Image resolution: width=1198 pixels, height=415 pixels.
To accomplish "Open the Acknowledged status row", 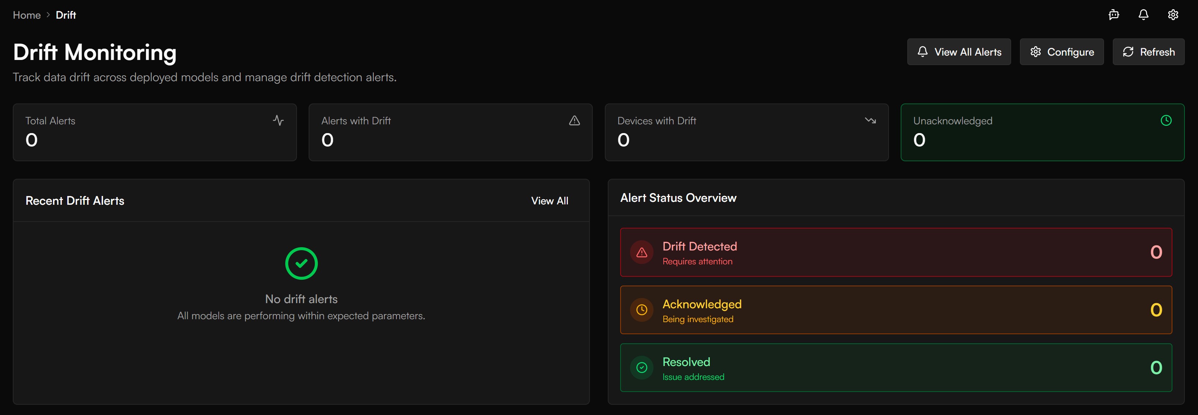I will [x=896, y=310].
